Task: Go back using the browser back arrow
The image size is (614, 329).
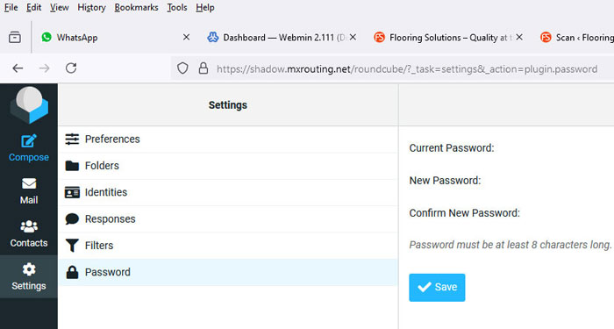Action: pos(18,68)
